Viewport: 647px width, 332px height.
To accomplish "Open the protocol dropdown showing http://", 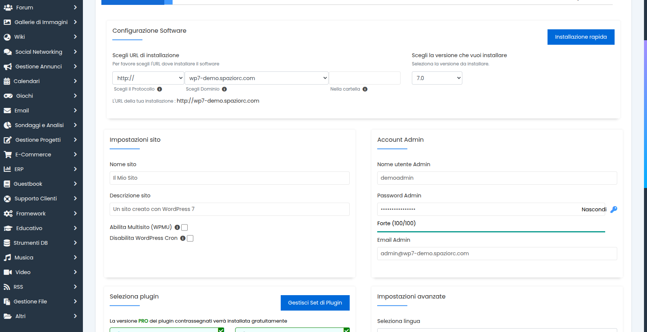I will [148, 78].
